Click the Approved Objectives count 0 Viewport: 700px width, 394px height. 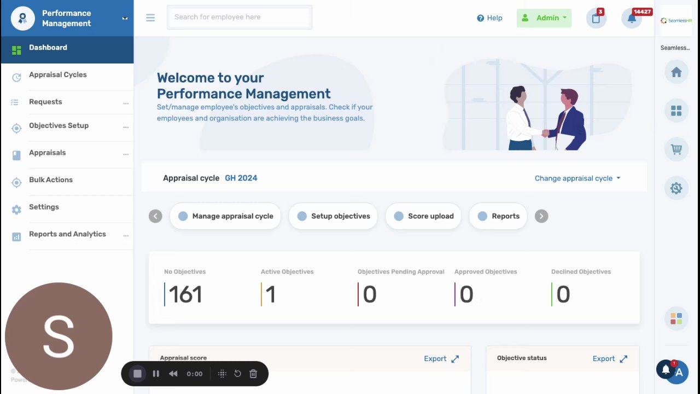[466, 295]
